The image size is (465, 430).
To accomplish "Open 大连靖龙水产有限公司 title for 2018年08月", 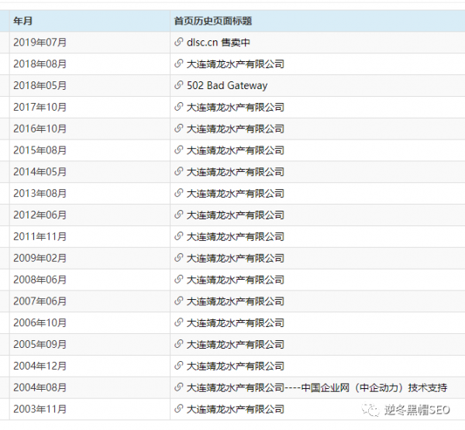I will coord(236,64).
